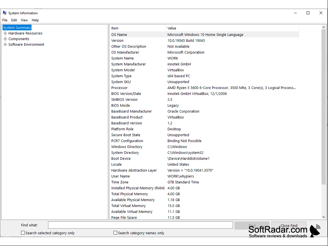The height and width of the screenshot is (246, 328).
Task: Select Hardware Resources tree label
Action: (x=25, y=33)
